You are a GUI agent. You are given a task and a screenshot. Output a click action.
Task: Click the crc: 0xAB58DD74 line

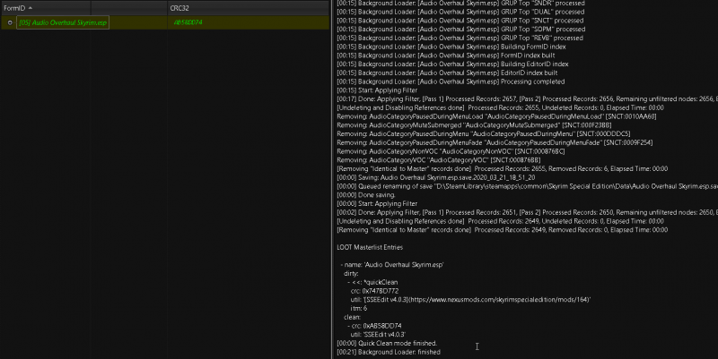pyautogui.click(x=374, y=326)
